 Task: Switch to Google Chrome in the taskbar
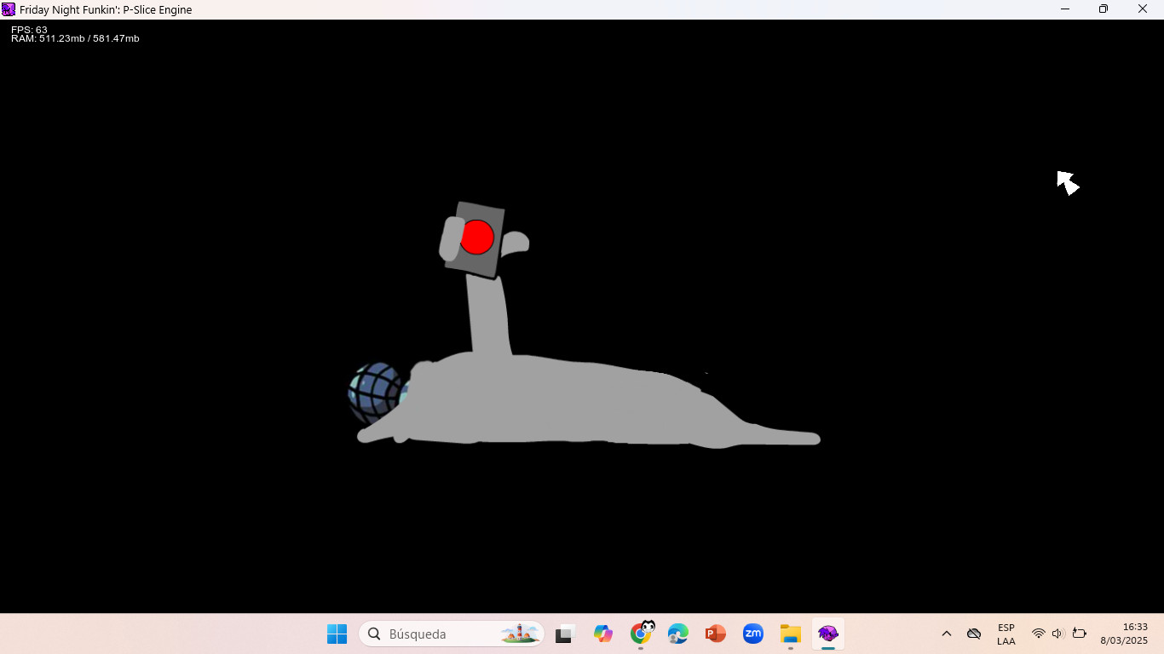click(642, 634)
